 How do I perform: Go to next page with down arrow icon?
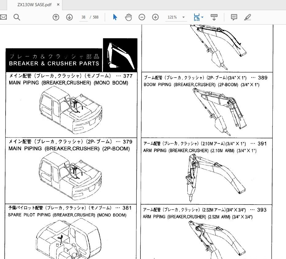69,17
